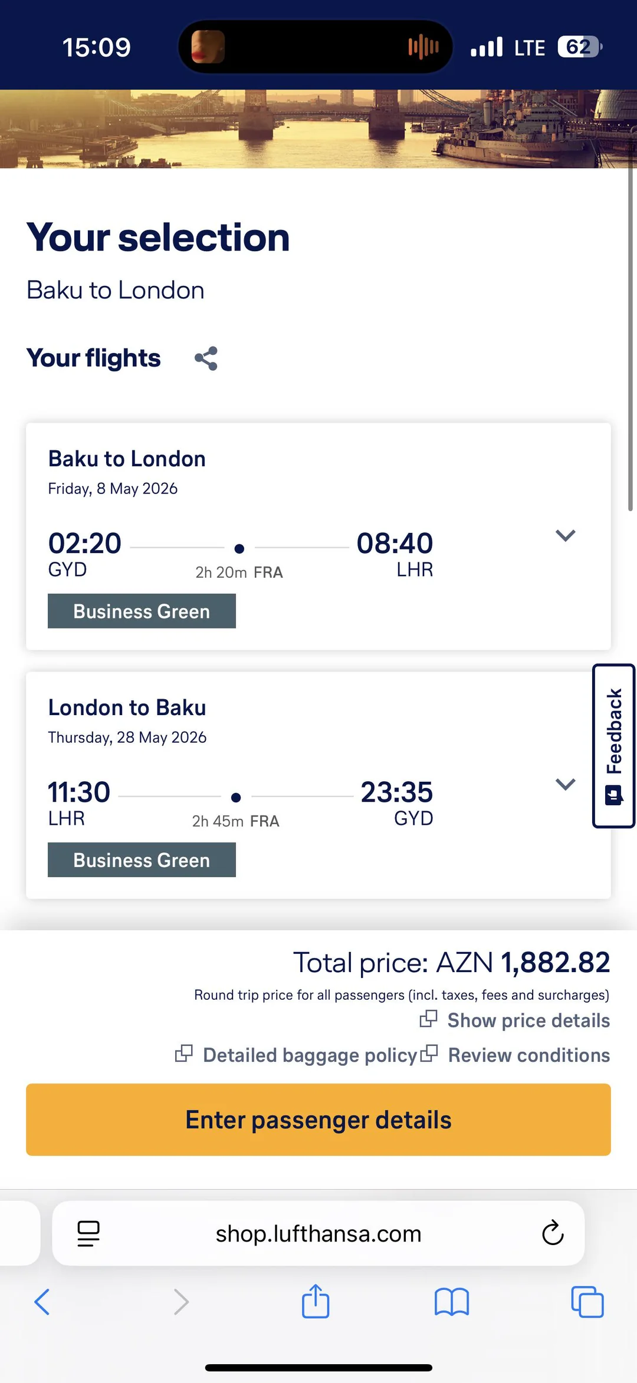
Task: Open Detailed baggage policy link
Action: coord(309,1055)
